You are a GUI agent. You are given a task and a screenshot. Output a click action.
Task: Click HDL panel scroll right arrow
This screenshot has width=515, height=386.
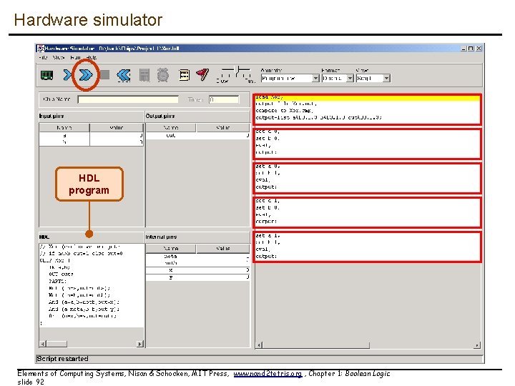pos(140,344)
